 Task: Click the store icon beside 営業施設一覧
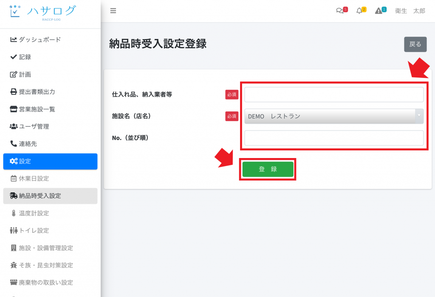(x=14, y=109)
